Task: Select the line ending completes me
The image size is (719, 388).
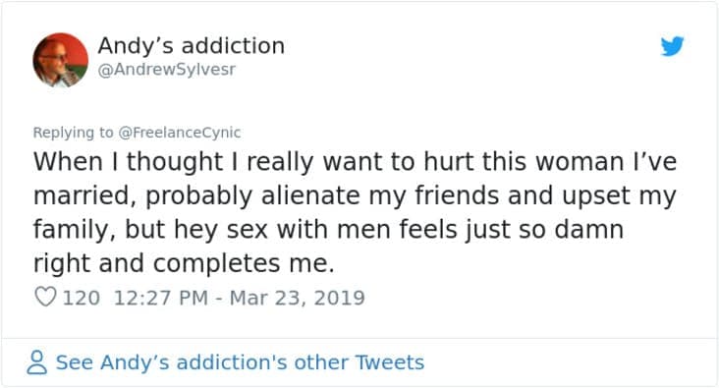Action: [x=184, y=263]
